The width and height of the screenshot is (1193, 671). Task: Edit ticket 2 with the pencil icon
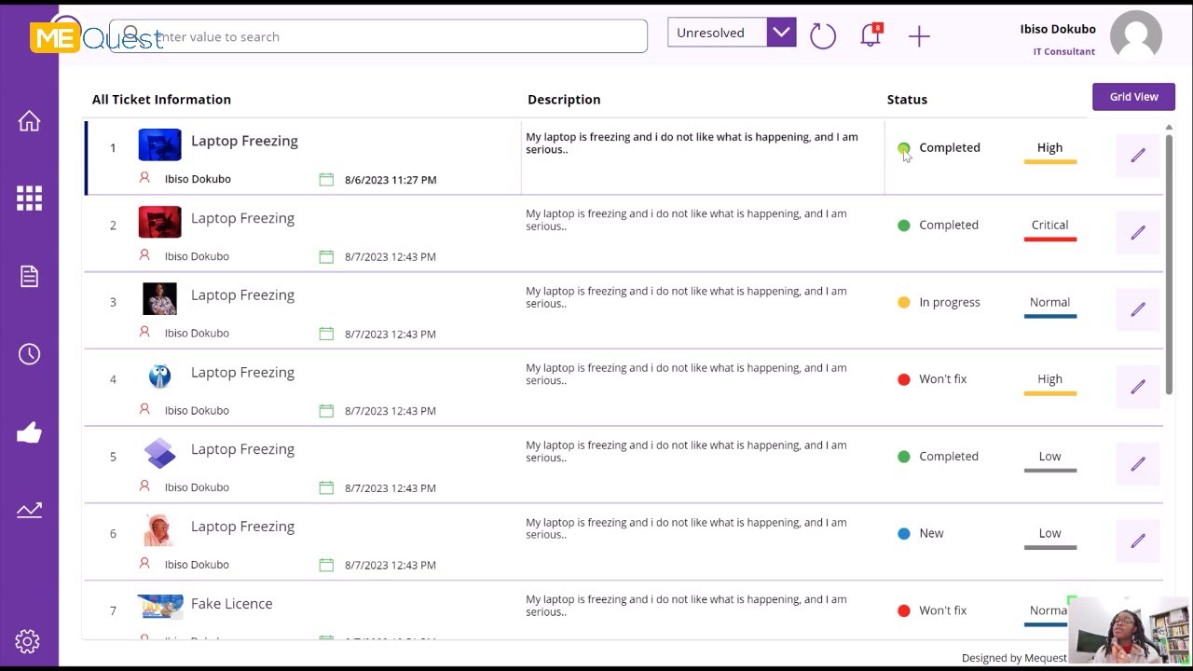pos(1138,233)
